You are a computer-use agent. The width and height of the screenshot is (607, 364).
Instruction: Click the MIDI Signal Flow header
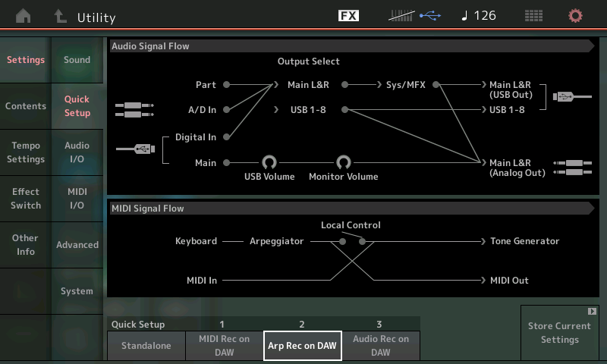click(x=351, y=208)
